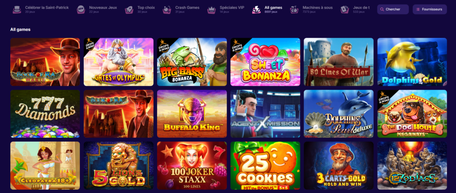
Task: Select the Buffalo King game tile
Action: tap(192, 114)
